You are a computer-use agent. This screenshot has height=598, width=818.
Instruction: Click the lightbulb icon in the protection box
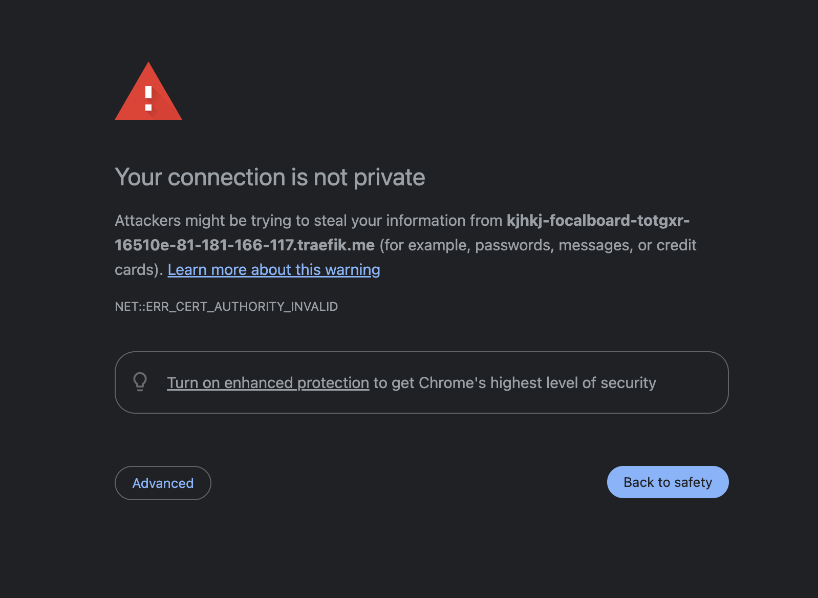[140, 382]
